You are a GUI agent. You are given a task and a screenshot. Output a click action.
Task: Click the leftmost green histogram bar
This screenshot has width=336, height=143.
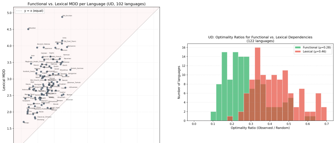click(x=214, y=116)
